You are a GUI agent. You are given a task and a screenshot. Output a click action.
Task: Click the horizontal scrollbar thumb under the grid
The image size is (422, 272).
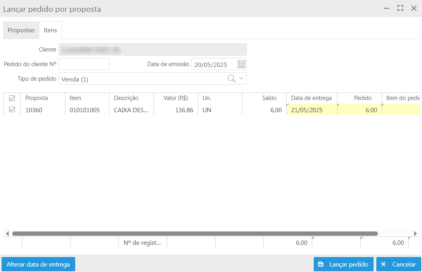(195, 233)
